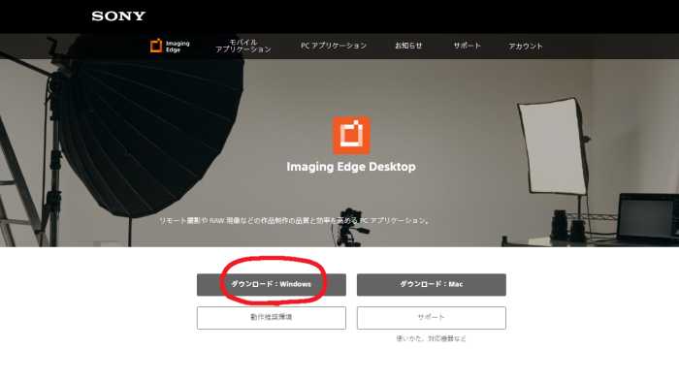This screenshot has height=382, width=679.
Task: Open the PC アプリケーション menu
Action: 334,46
